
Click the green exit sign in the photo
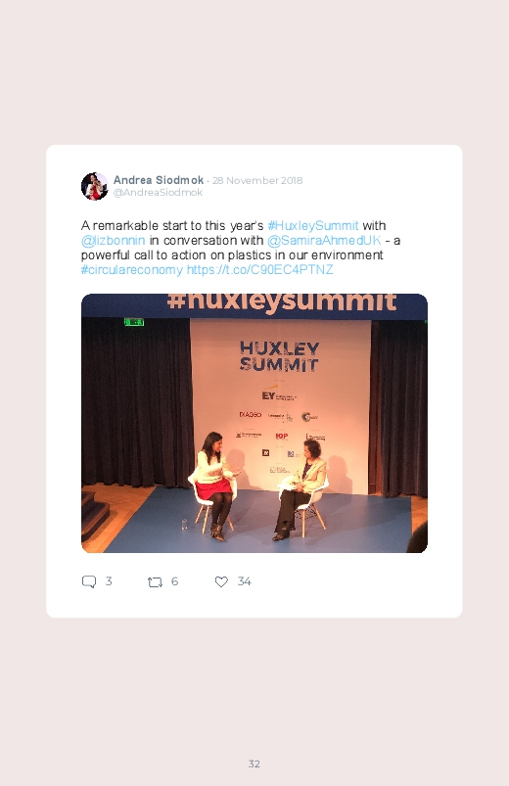tap(134, 322)
